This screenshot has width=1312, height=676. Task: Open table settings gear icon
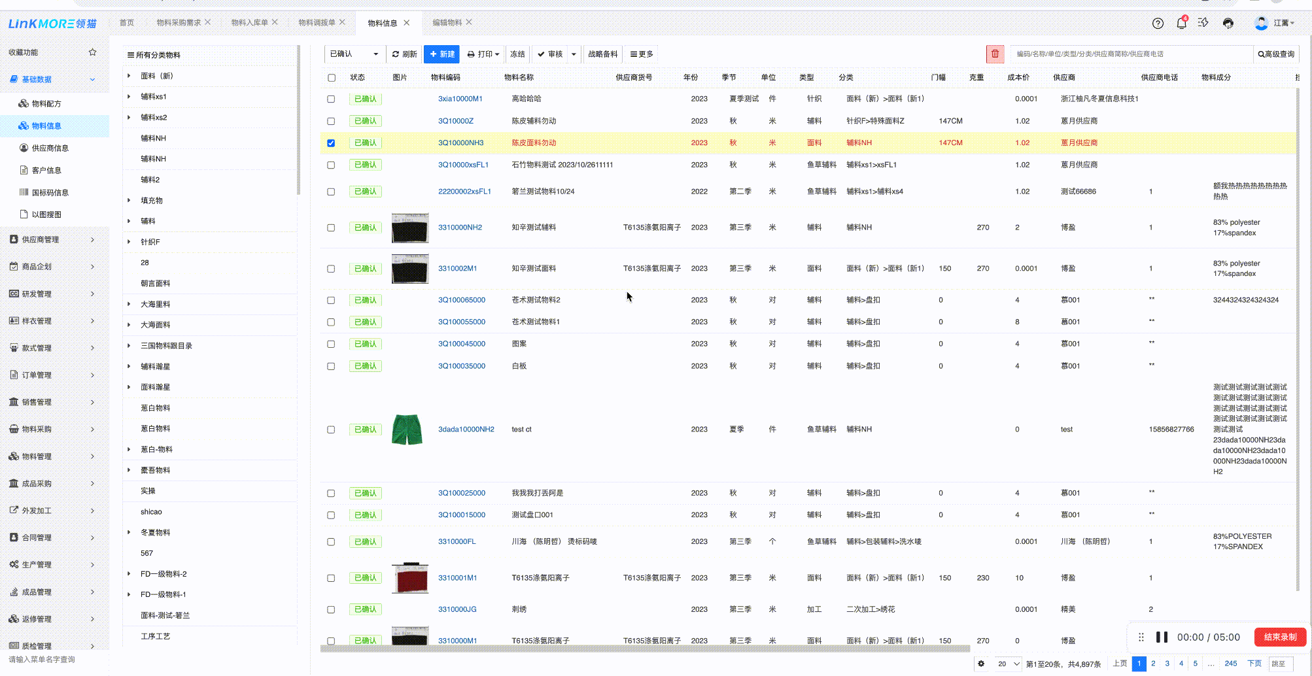point(981,664)
